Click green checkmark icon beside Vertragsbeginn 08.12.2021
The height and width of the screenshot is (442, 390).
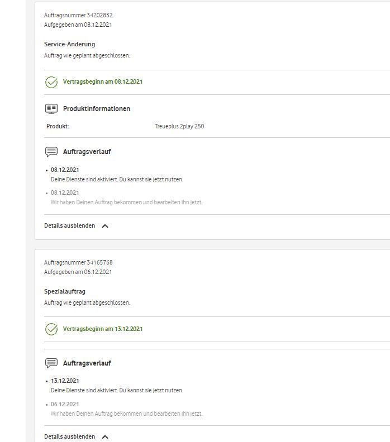click(x=51, y=82)
